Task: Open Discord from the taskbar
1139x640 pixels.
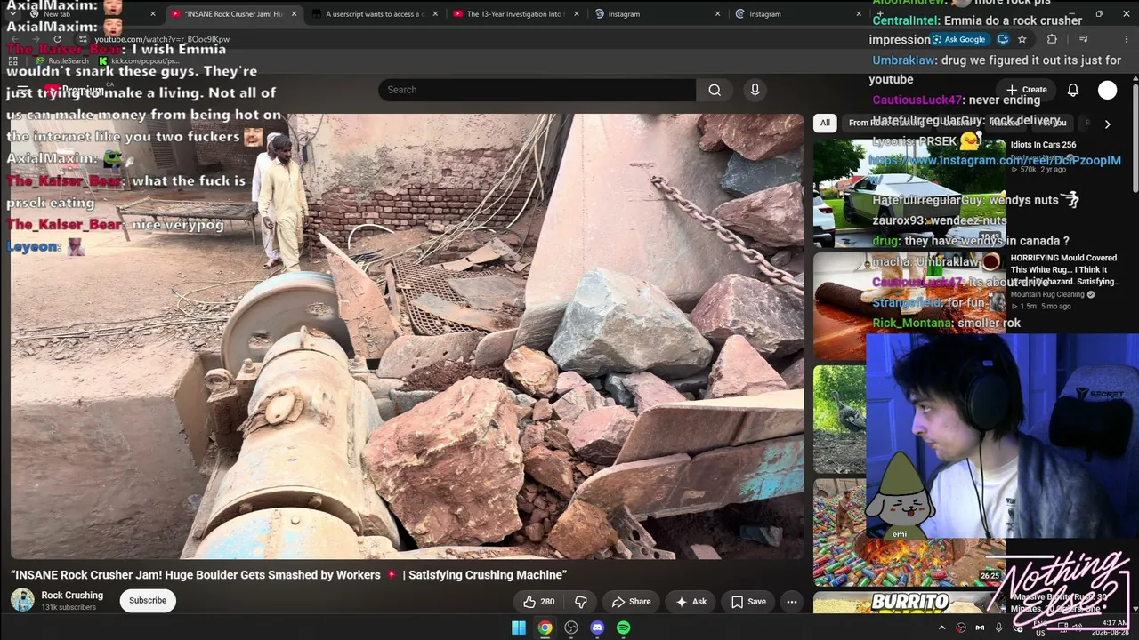Action: click(x=597, y=628)
